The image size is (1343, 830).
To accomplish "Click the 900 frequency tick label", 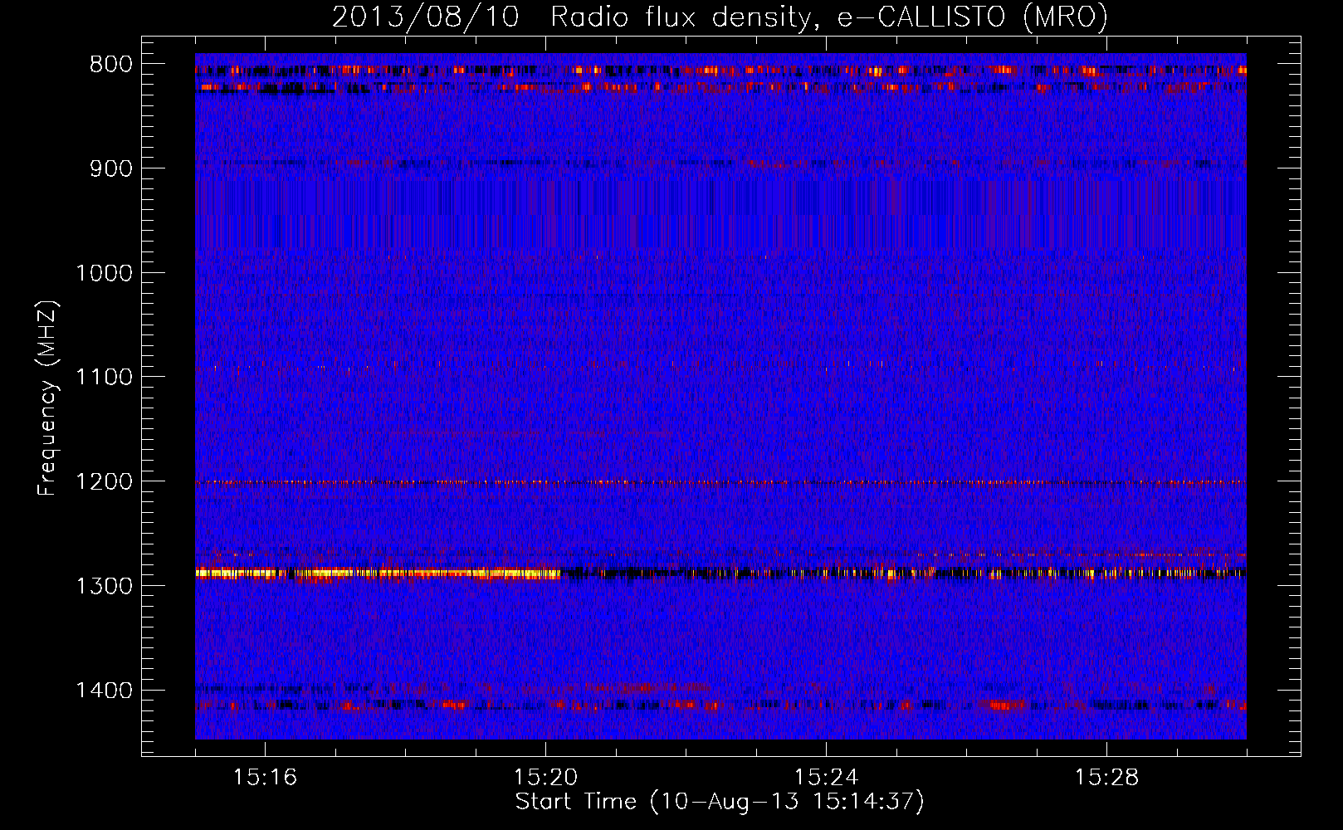I will pyautogui.click(x=111, y=168).
